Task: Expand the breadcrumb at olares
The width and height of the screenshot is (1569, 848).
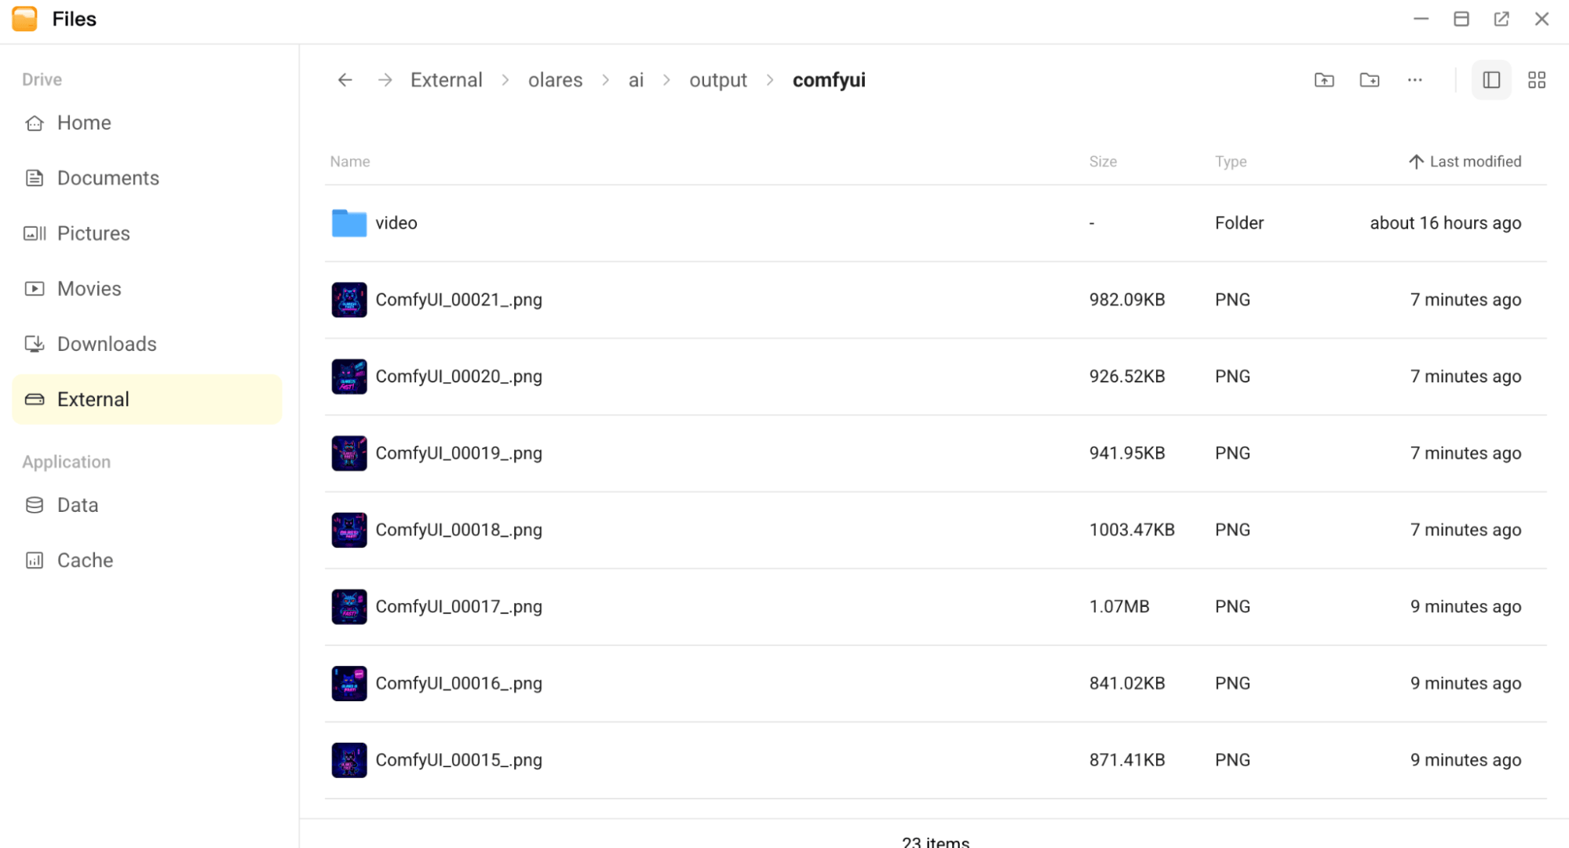Action: tap(555, 79)
